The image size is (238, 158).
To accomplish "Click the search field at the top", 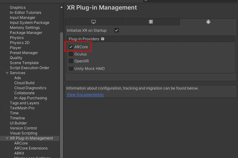I will coord(190,1).
